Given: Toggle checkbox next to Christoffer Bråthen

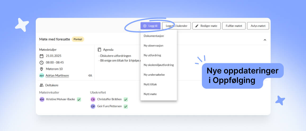Looking at the screenshot, I should 126,99.
